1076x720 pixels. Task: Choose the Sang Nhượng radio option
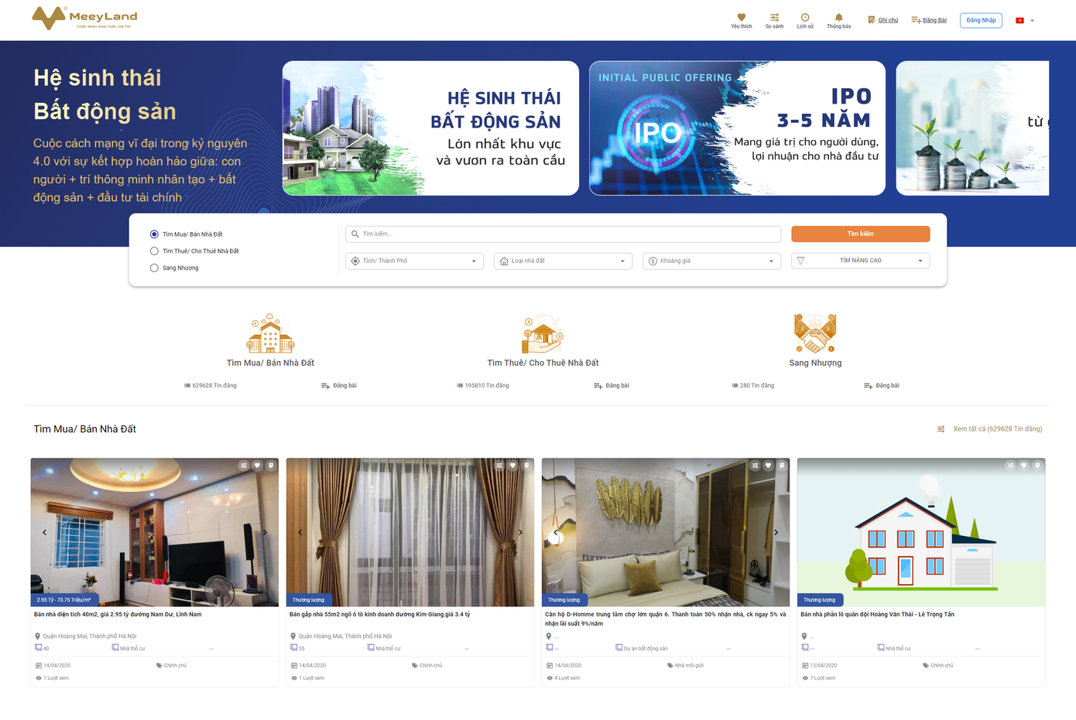point(154,268)
